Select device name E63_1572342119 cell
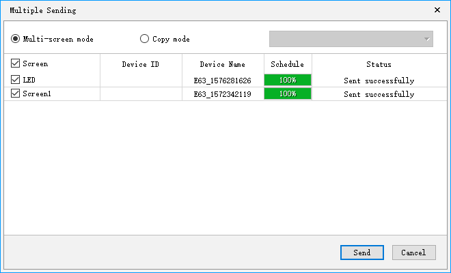Screen dimensions: 451x273 point(222,94)
